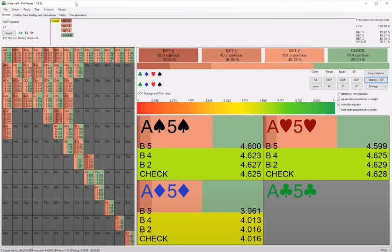Toggle square size proportional to weight

[338, 99]
